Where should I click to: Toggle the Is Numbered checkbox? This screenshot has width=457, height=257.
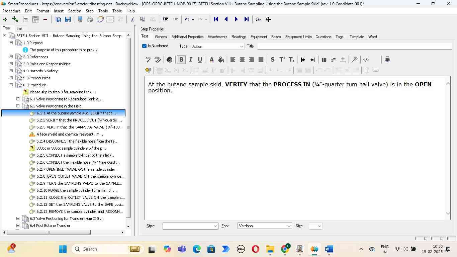(x=145, y=46)
